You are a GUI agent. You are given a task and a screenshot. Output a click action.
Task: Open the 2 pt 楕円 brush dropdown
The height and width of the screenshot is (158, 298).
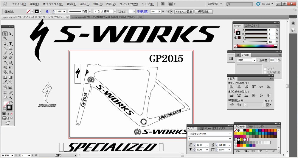click(115, 12)
